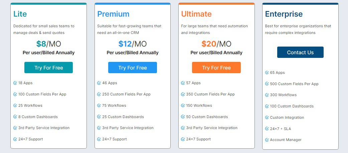Click check icon next to 25 Workflows
The width and height of the screenshot is (348, 153).
[15, 105]
